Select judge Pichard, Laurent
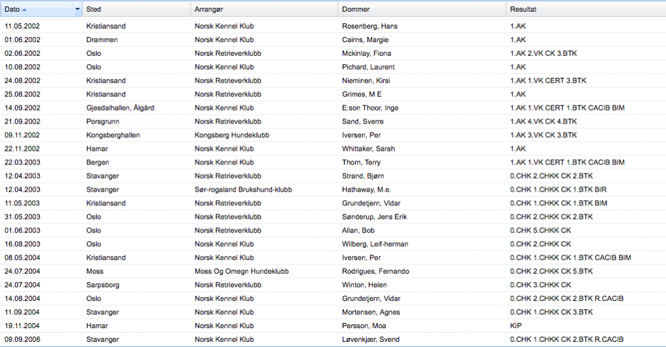The image size is (666, 347). (x=368, y=66)
